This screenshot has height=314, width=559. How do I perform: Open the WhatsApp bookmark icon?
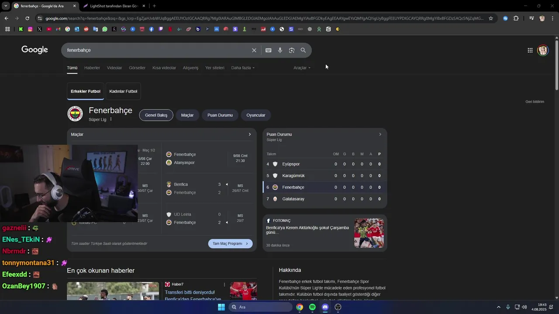(105, 29)
